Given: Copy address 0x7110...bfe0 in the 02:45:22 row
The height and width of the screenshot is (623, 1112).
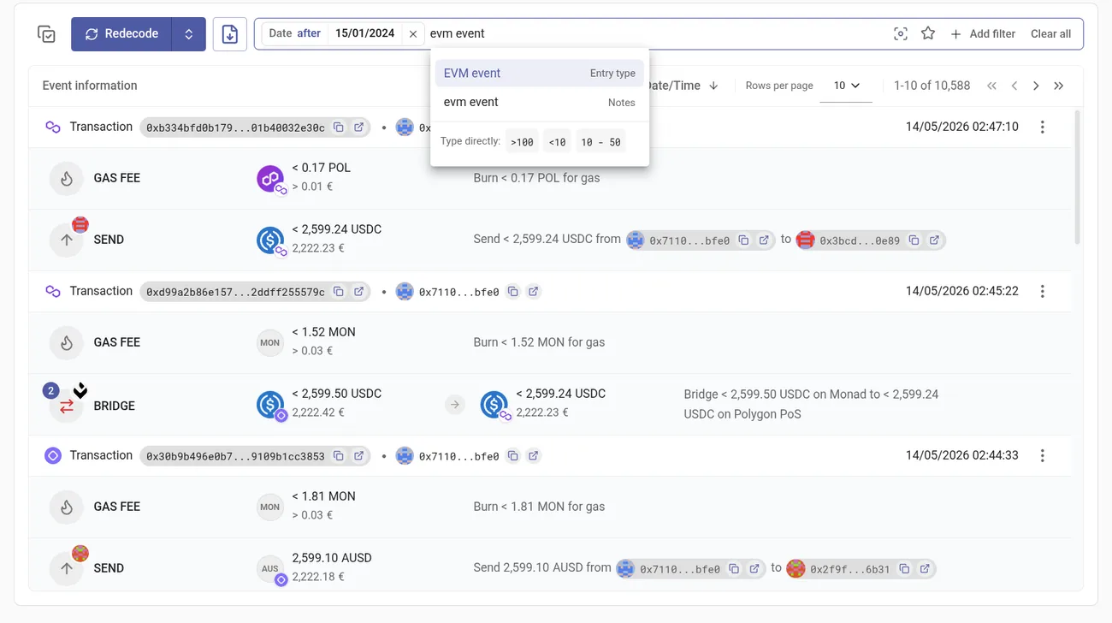Looking at the screenshot, I should coord(513,291).
